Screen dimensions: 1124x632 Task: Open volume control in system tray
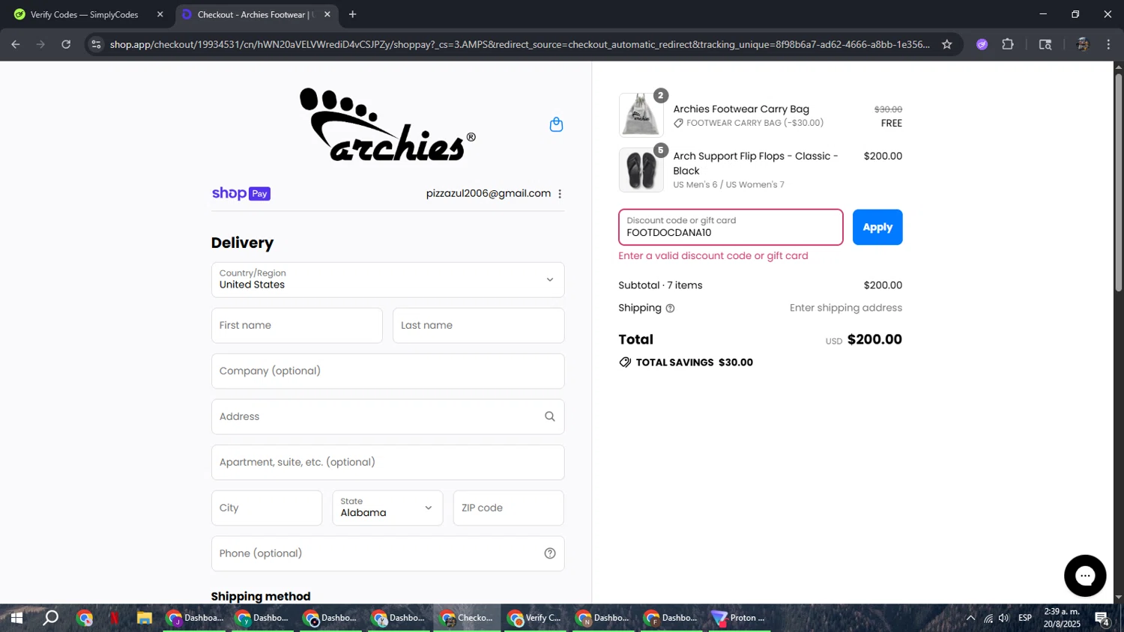click(1004, 618)
